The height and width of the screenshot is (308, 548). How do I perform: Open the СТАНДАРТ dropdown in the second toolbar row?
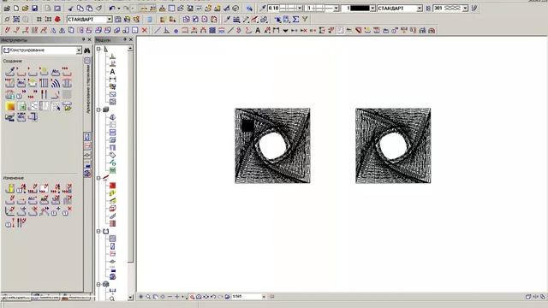pos(110,19)
